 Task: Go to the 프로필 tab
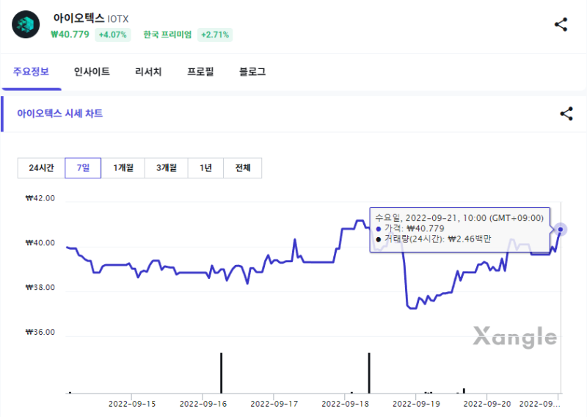coord(200,71)
